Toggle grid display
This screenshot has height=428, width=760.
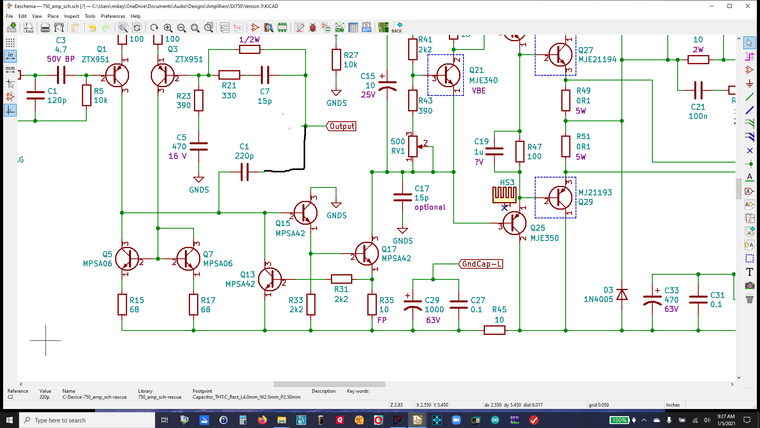[x=10, y=42]
